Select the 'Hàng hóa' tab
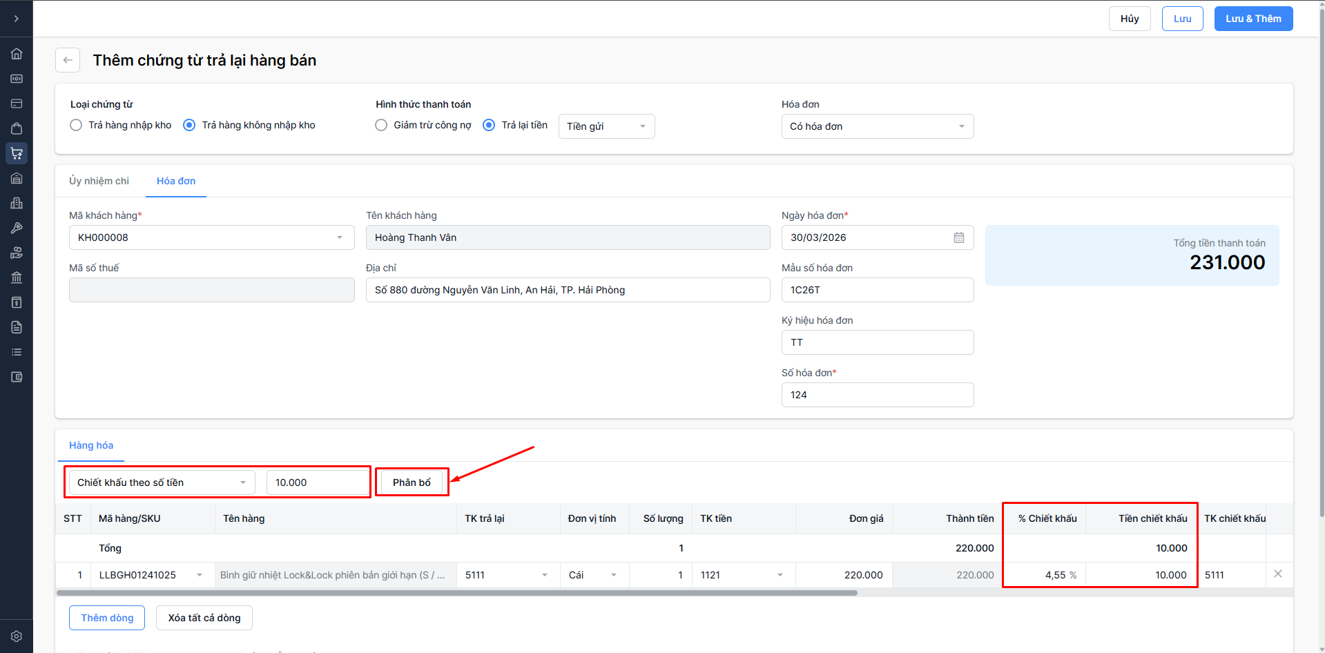1325x653 pixels. click(x=91, y=445)
